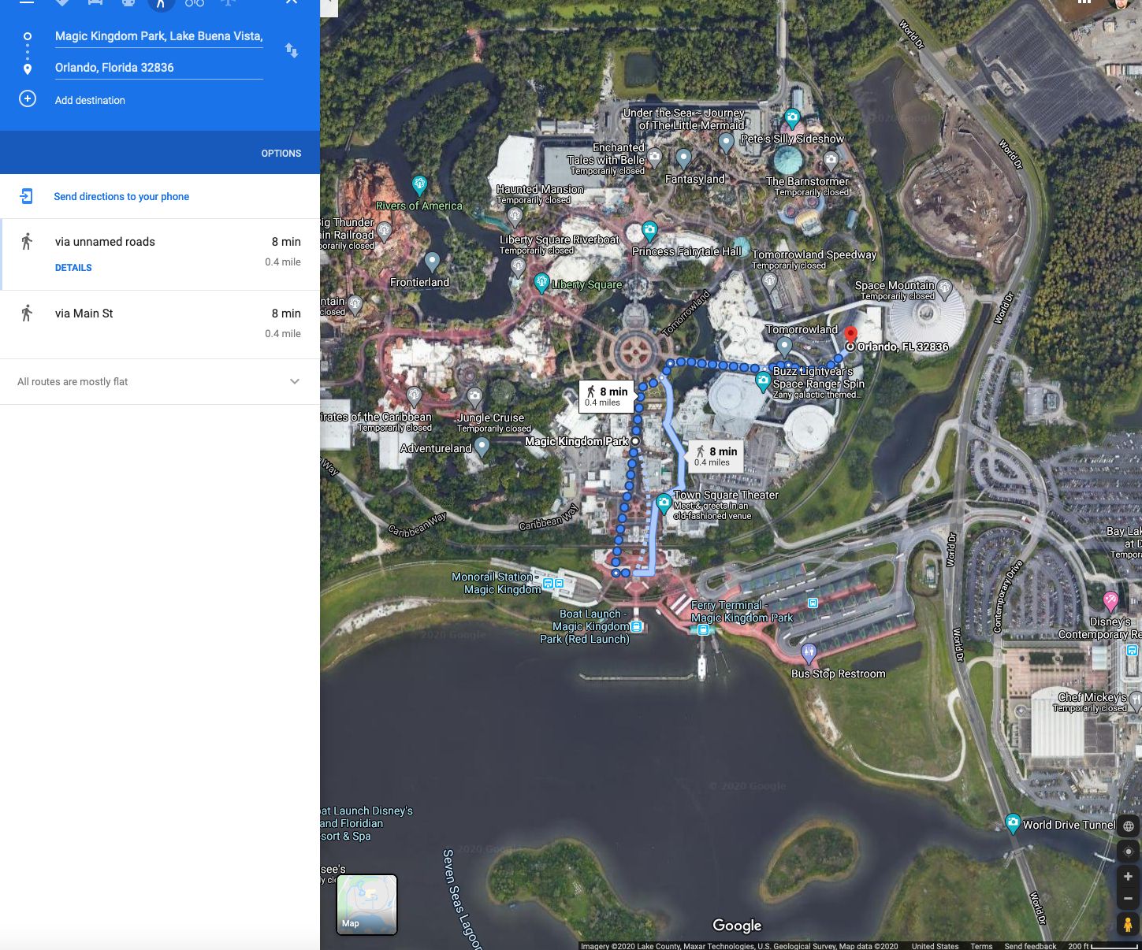Switch to Map layer thumbnail
Viewport: 1142px width, 950px height.
pyautogui.click(x=366, y=904)
